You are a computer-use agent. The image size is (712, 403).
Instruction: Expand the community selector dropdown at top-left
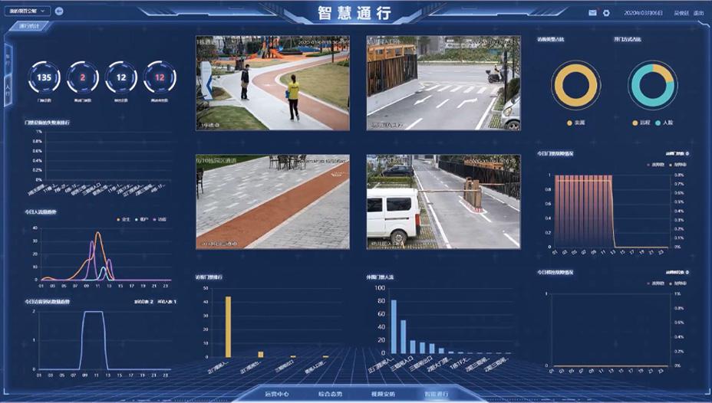(x=30, y=11)
